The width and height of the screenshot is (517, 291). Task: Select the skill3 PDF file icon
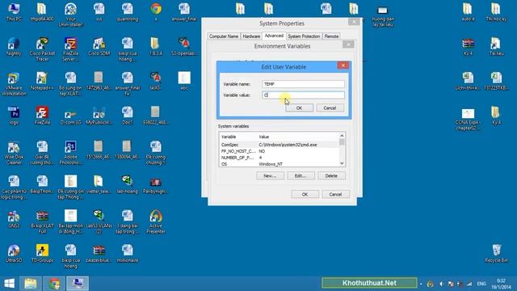point(156,81)
